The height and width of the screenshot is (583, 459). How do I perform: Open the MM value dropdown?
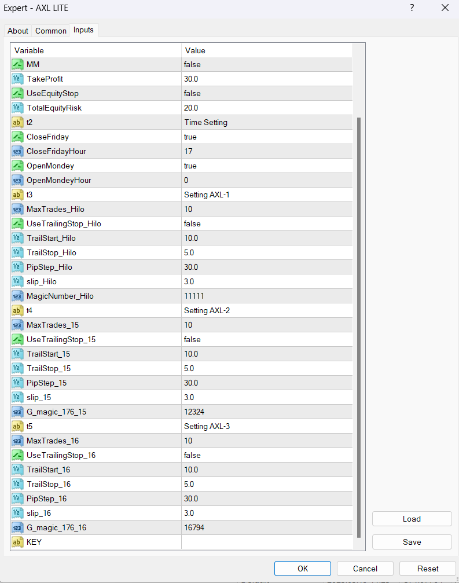tap(266, 64)
